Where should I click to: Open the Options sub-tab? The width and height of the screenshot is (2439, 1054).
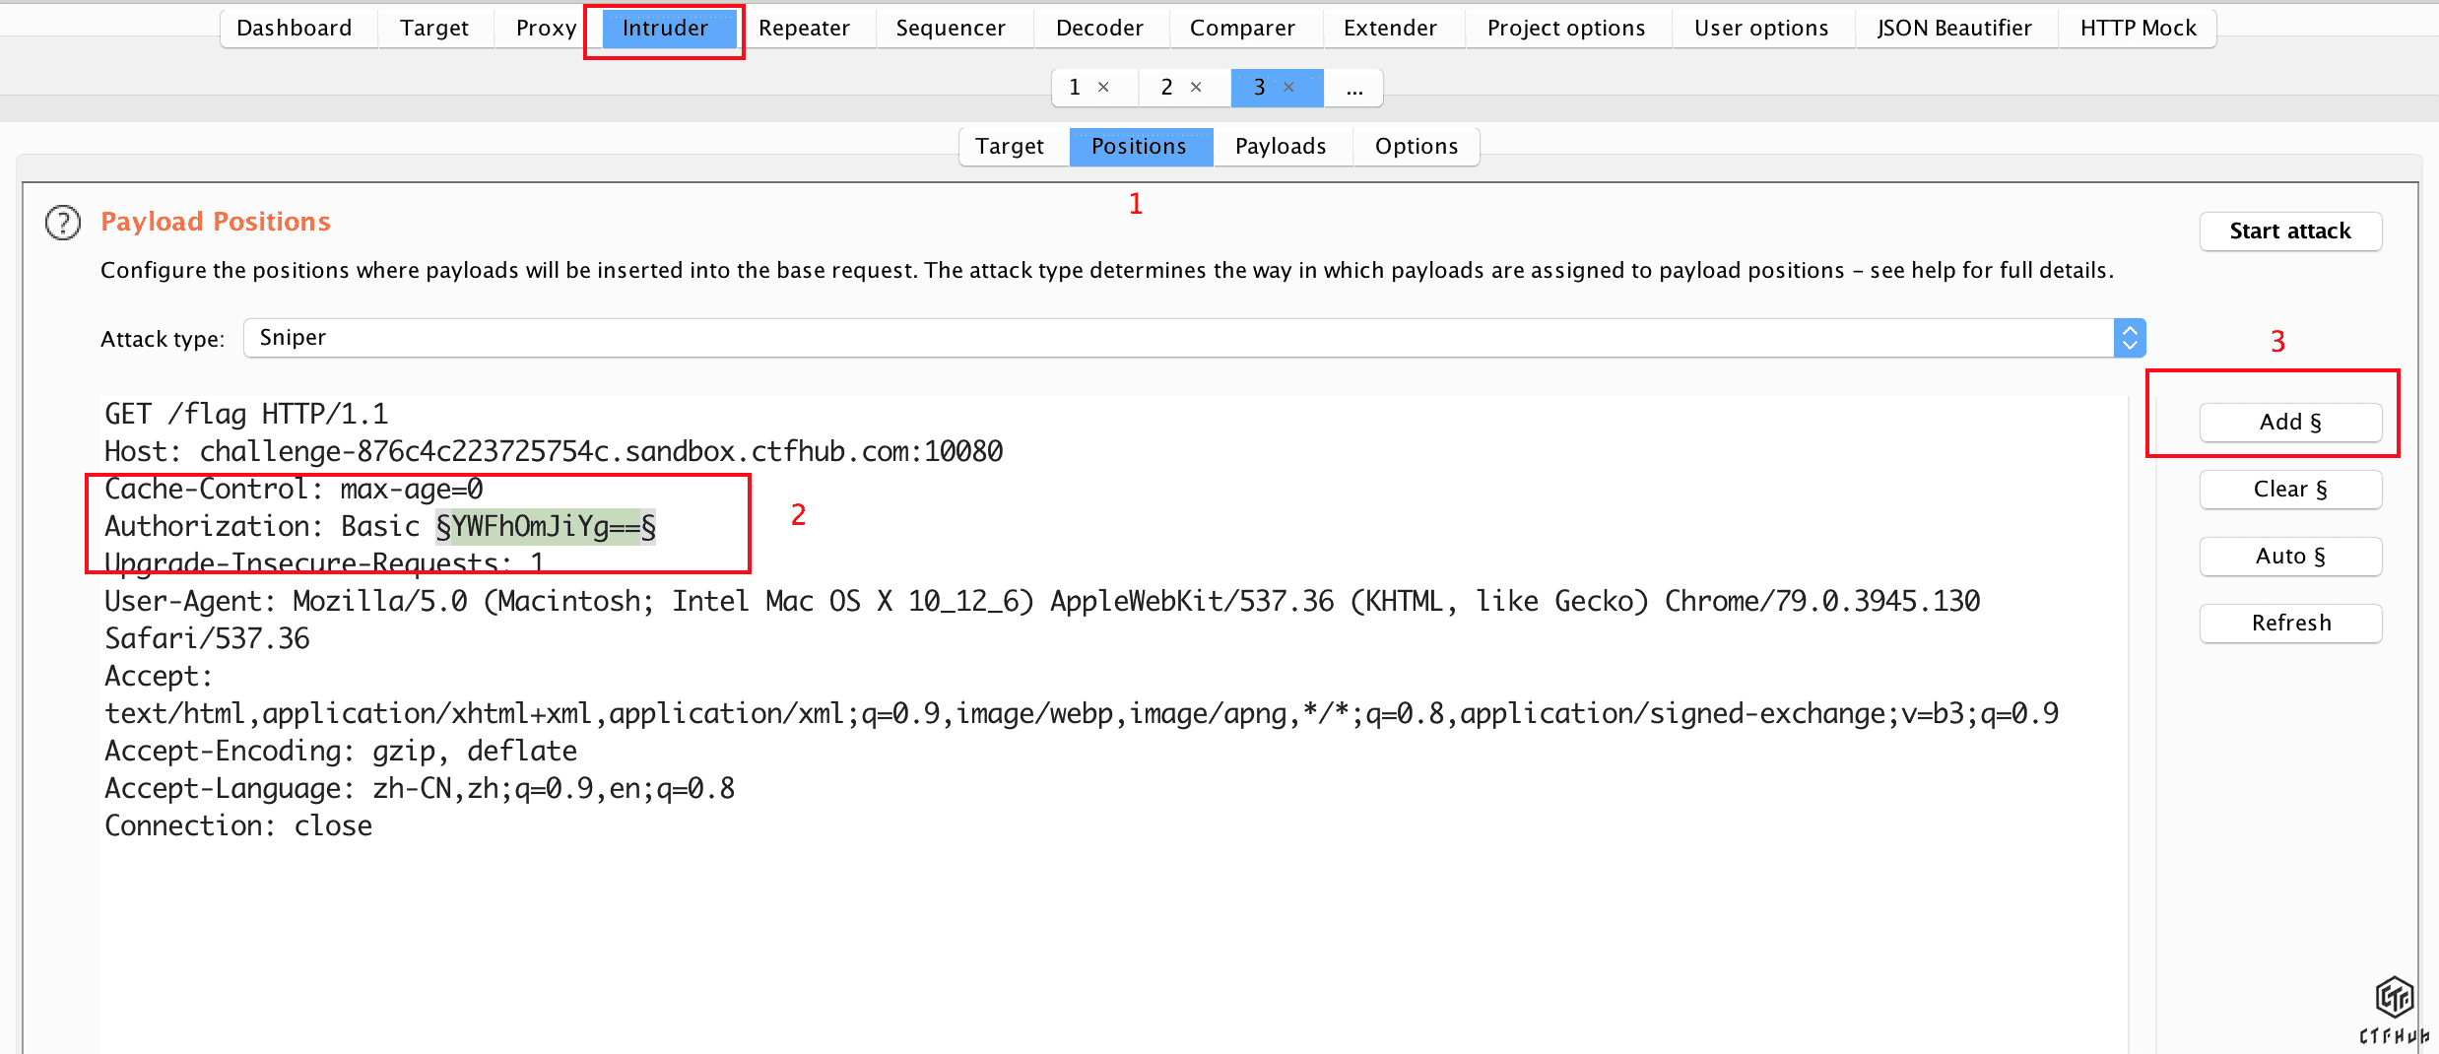[1416, 147]
